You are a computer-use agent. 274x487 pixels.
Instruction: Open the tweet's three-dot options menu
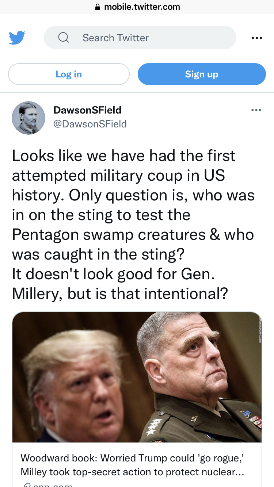(256, 110)
